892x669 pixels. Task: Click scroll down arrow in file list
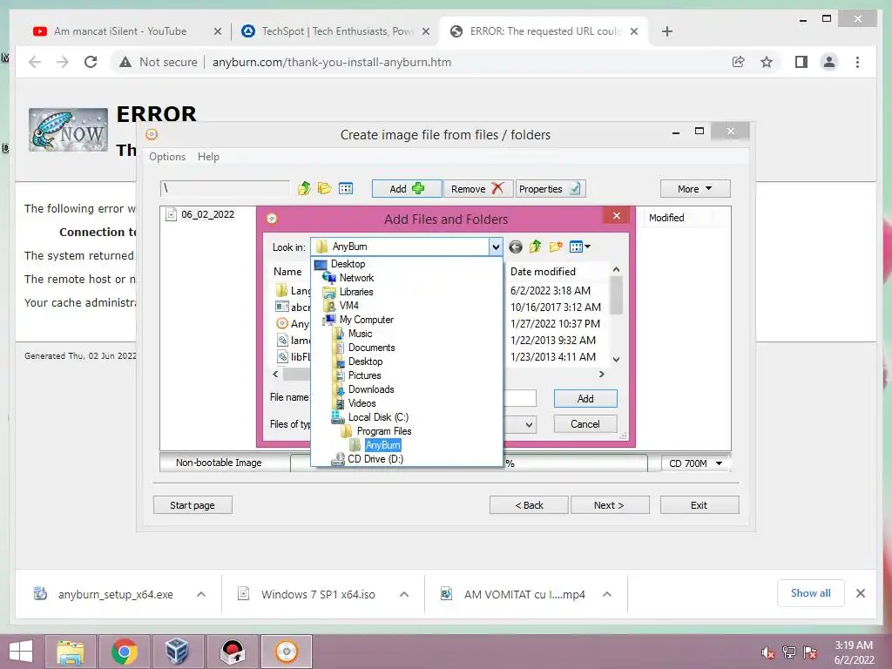[x=616, y=360]
